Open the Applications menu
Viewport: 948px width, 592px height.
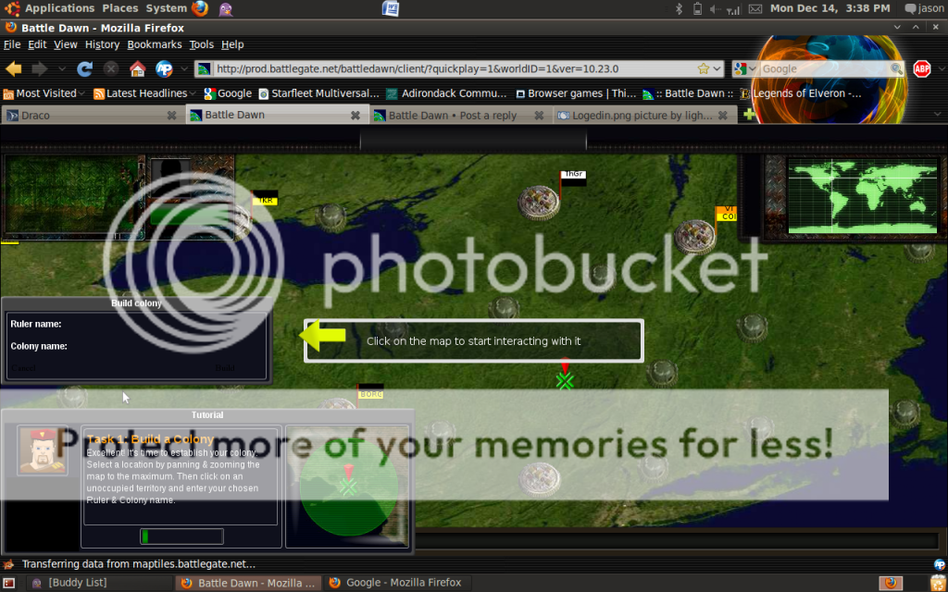[x=59, y=8]
